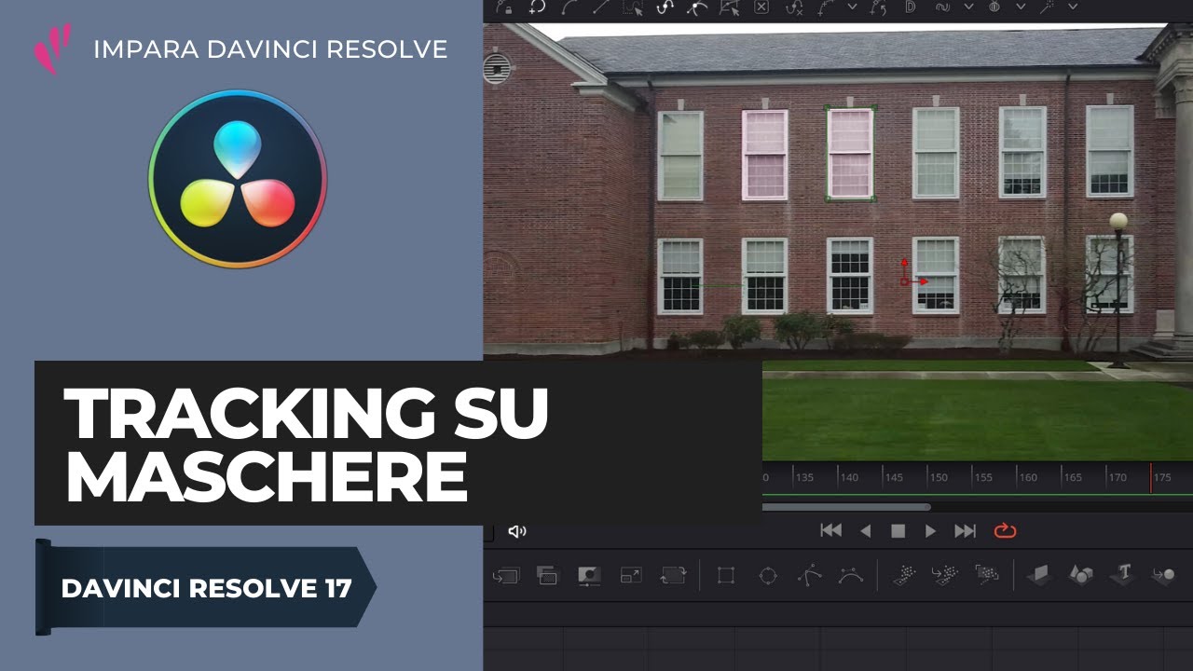Add a Channel Booleans node
Image resolution: width=1193 pixels, height=671 pixels.
click(547, 575)
